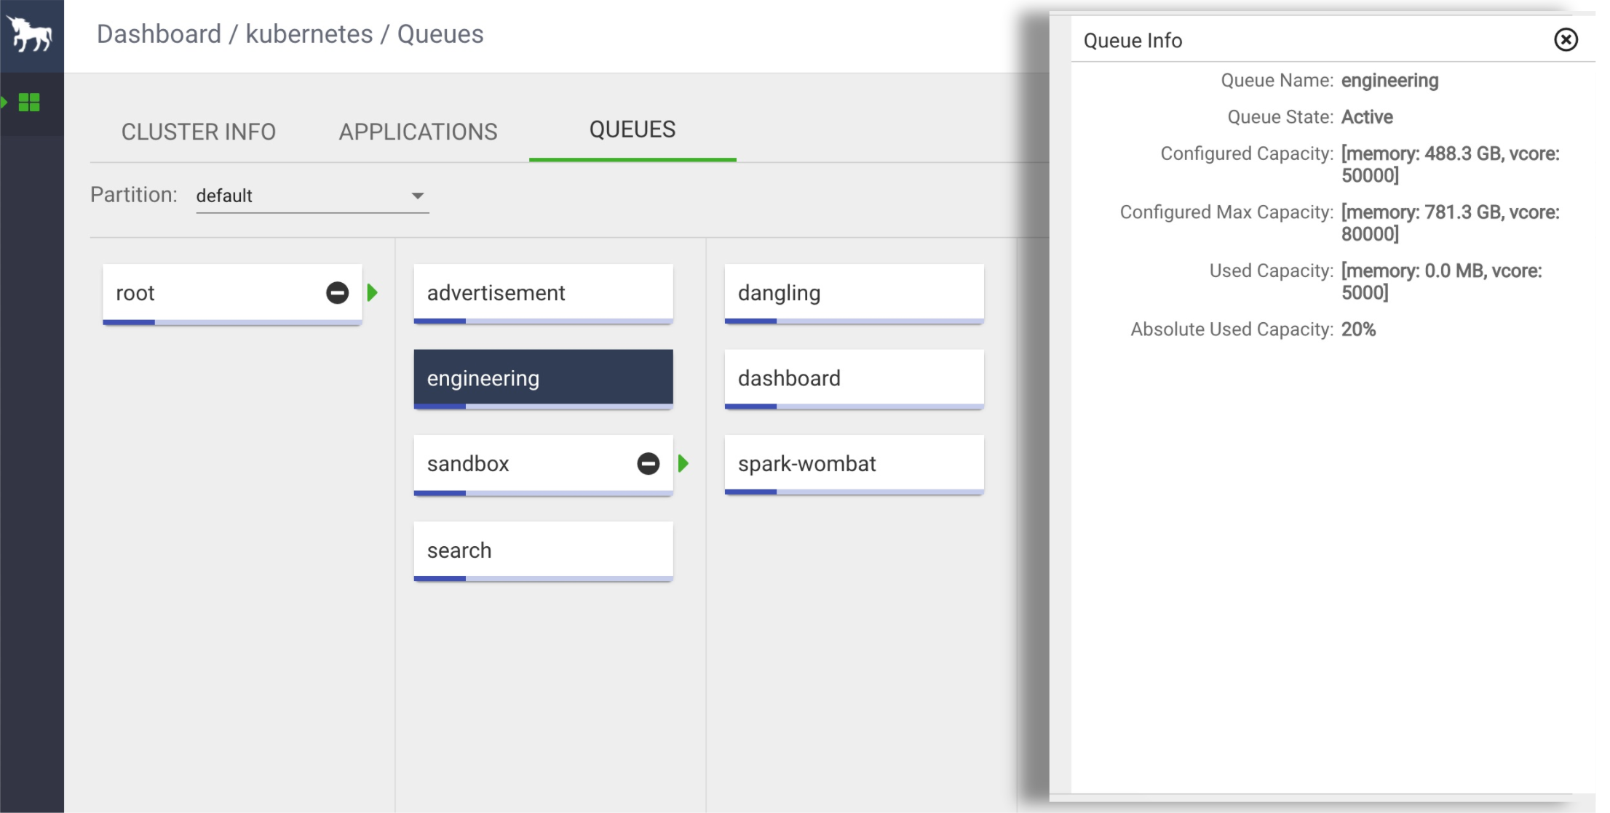Switch to the CLUSTER INFO tab
Screen dimensions: 1610x813
198,131
